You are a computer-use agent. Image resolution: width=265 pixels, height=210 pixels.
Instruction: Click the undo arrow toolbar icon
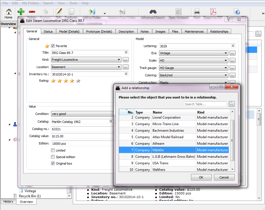click(x=45, y=12)
